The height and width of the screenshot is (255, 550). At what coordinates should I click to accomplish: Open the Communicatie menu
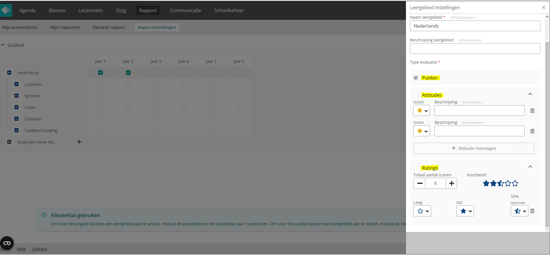tap(185, 10)
